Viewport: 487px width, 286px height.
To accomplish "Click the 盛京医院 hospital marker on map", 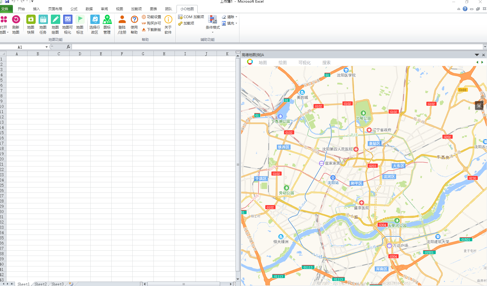I will [x=362, y=203].
